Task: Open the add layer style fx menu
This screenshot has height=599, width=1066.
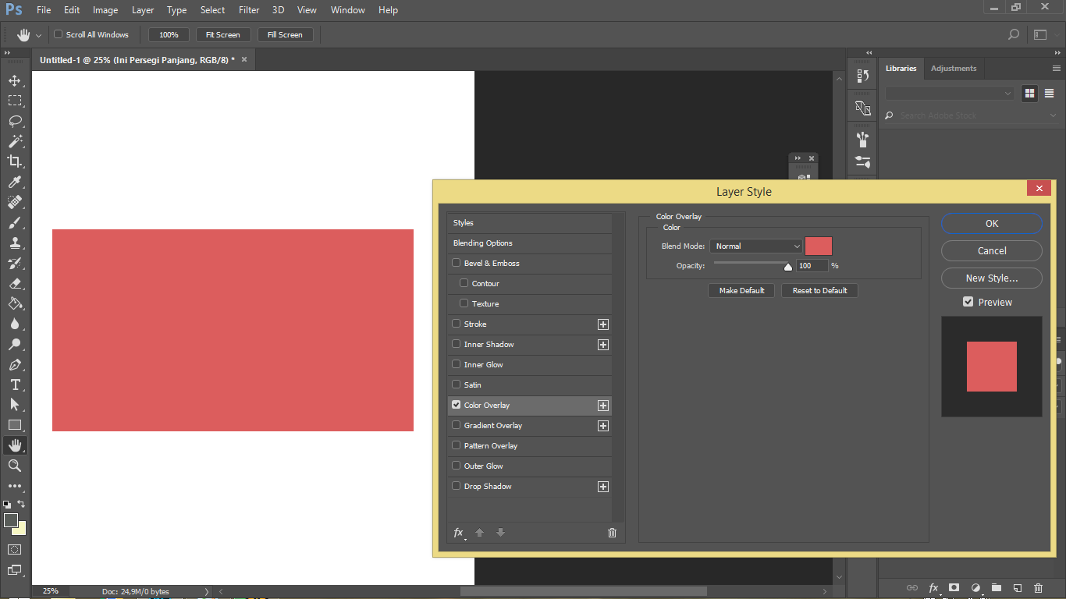Action: coord(458,533)
